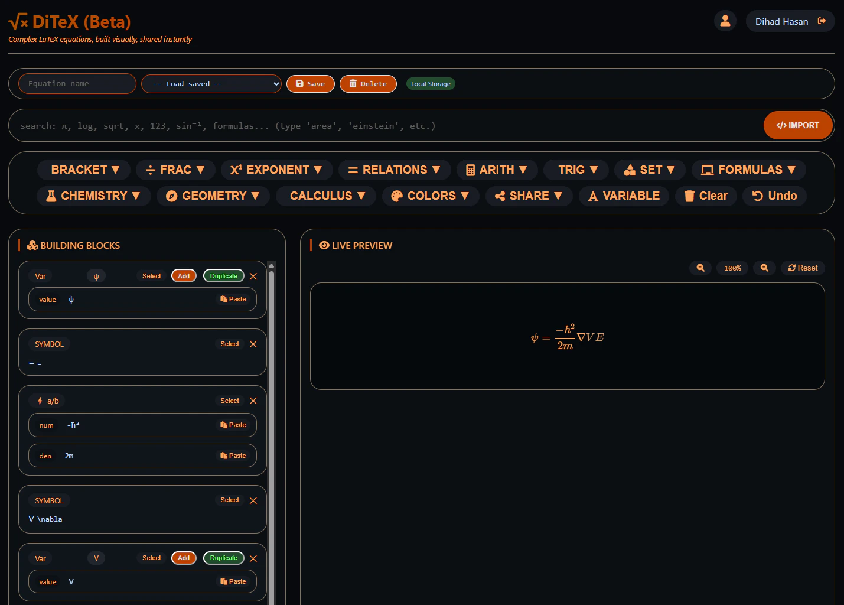Viewport: 844px width, 605px height.
Task: Toggle Select on the a/b fraction block
Action: point(229,401)
